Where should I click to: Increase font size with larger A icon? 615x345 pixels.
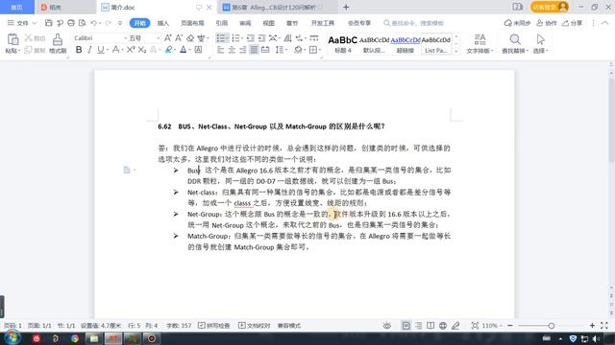pyautogui.click(x=168, y=38)
